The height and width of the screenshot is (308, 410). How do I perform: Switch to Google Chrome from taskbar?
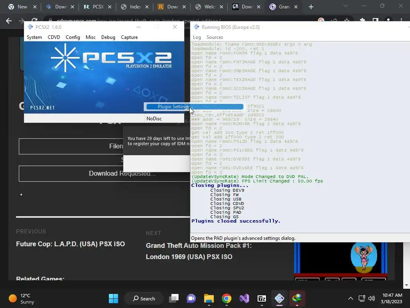pyautogui.click(x=227, y=298)
